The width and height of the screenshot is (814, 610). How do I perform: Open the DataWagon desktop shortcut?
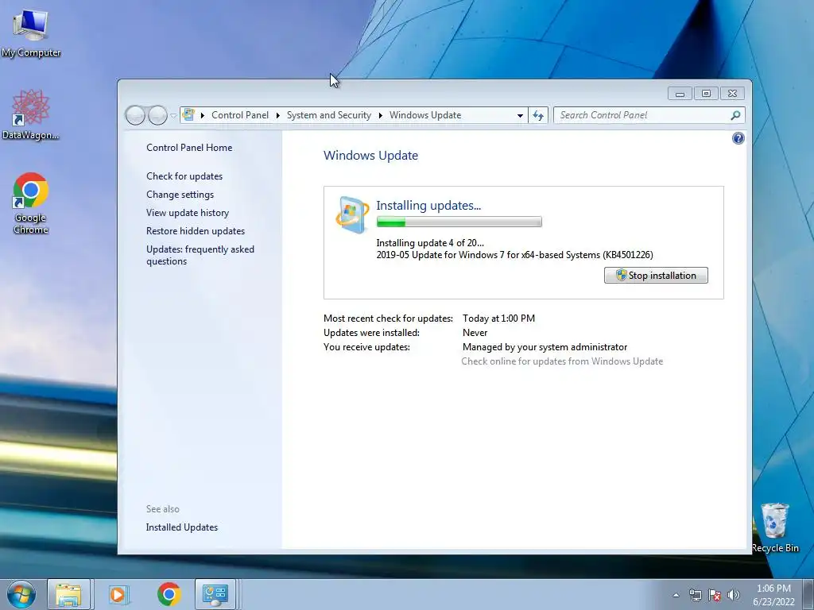tap(31, 114)
